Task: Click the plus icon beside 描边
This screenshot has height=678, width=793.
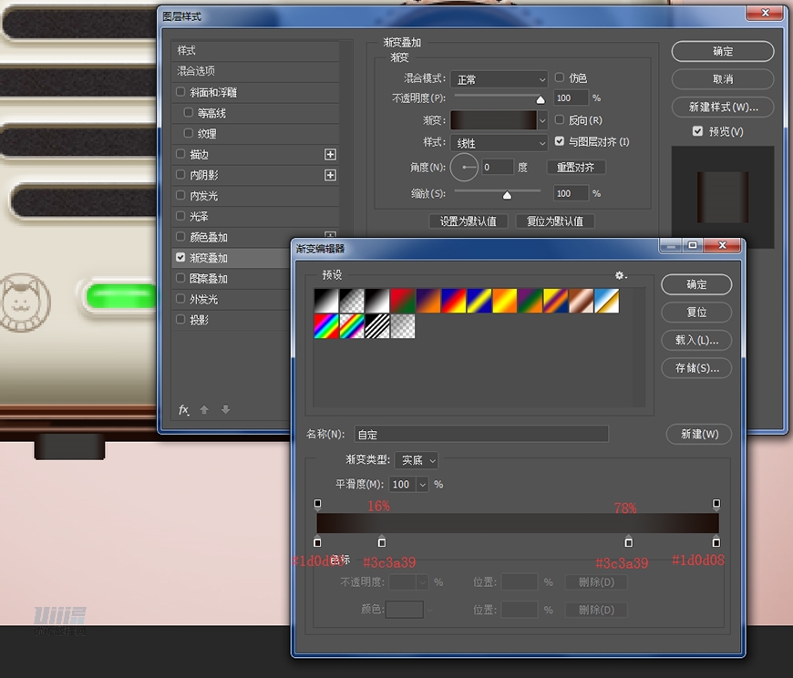Action: [330, 155]
